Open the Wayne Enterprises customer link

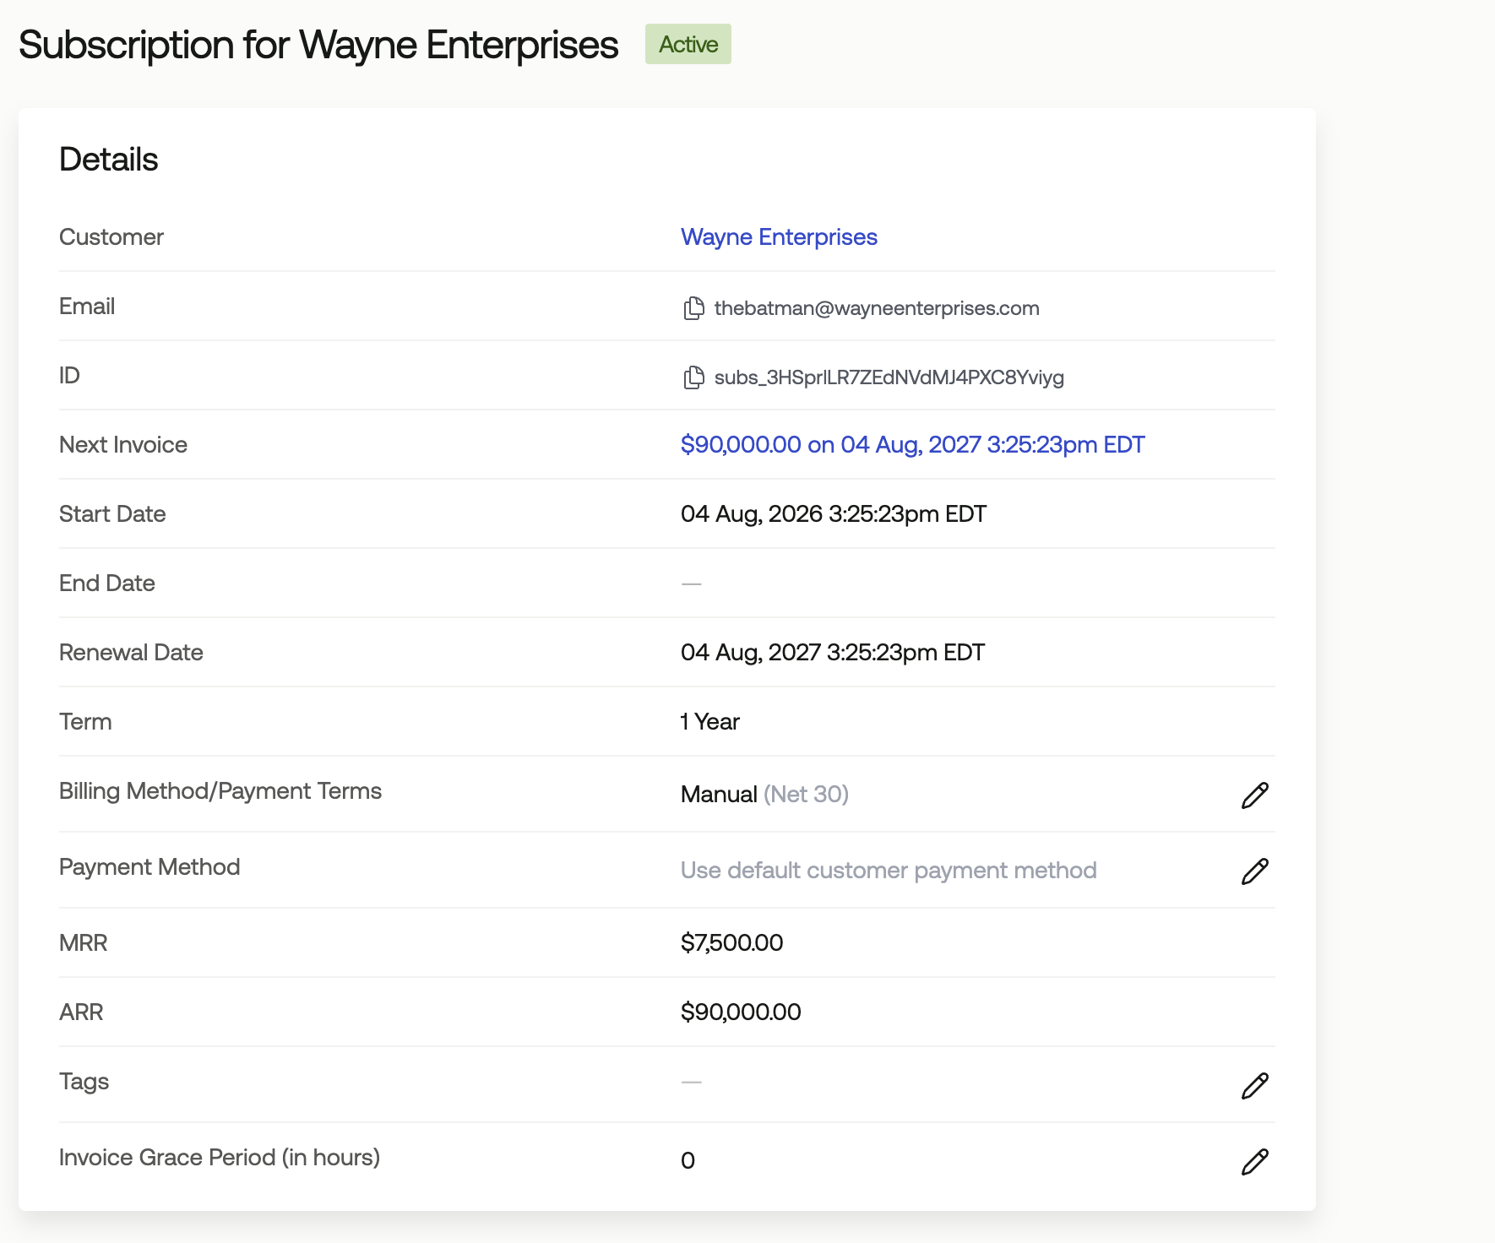coord(779,237)
